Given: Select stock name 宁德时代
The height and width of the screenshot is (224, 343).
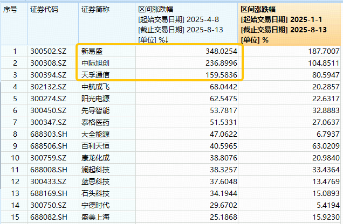Looking at the screenshot, I should pos(95,205).
